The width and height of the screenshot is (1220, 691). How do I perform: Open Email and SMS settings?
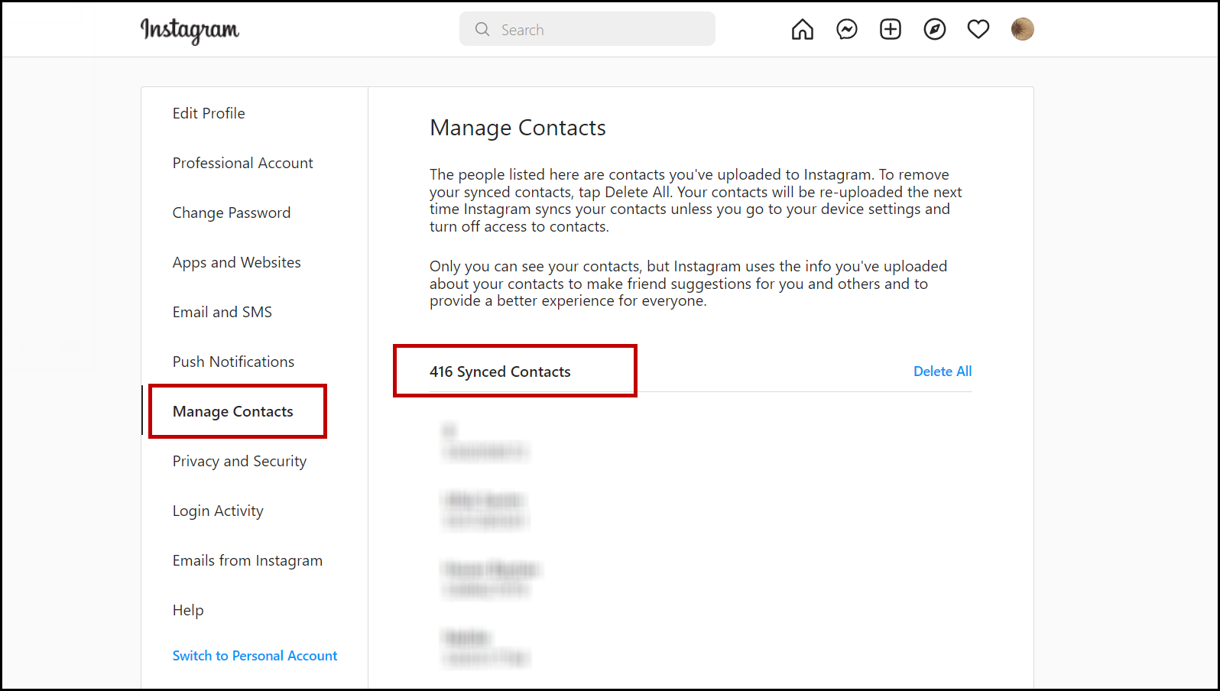pyautogui.click(x=222, y=312)
